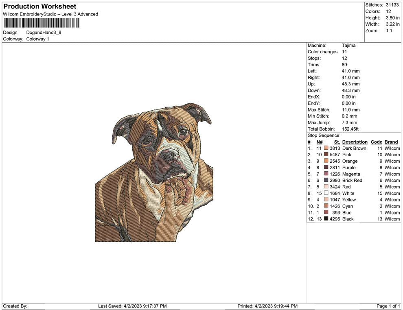Click the Color changes value 11
The image size is (403, 310).
344,52
